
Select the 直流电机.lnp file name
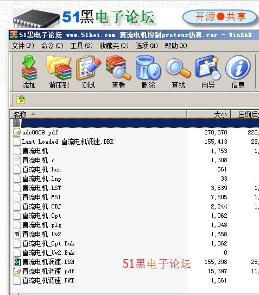(42, 179)
